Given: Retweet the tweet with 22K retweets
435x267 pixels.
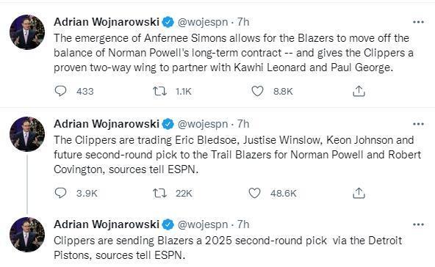Looking at the screenshot, I should [159, 193].
